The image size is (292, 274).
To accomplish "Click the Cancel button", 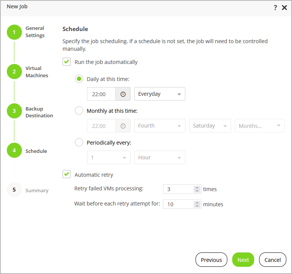I will point(272,260).
